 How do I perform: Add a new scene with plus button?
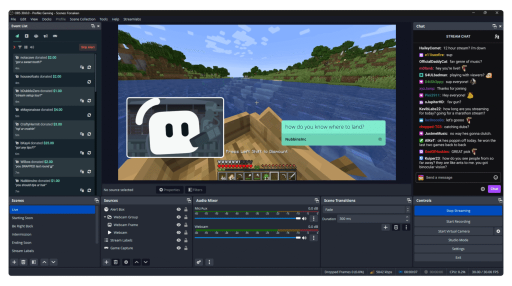pyautogui.click(x=14, y=262)
